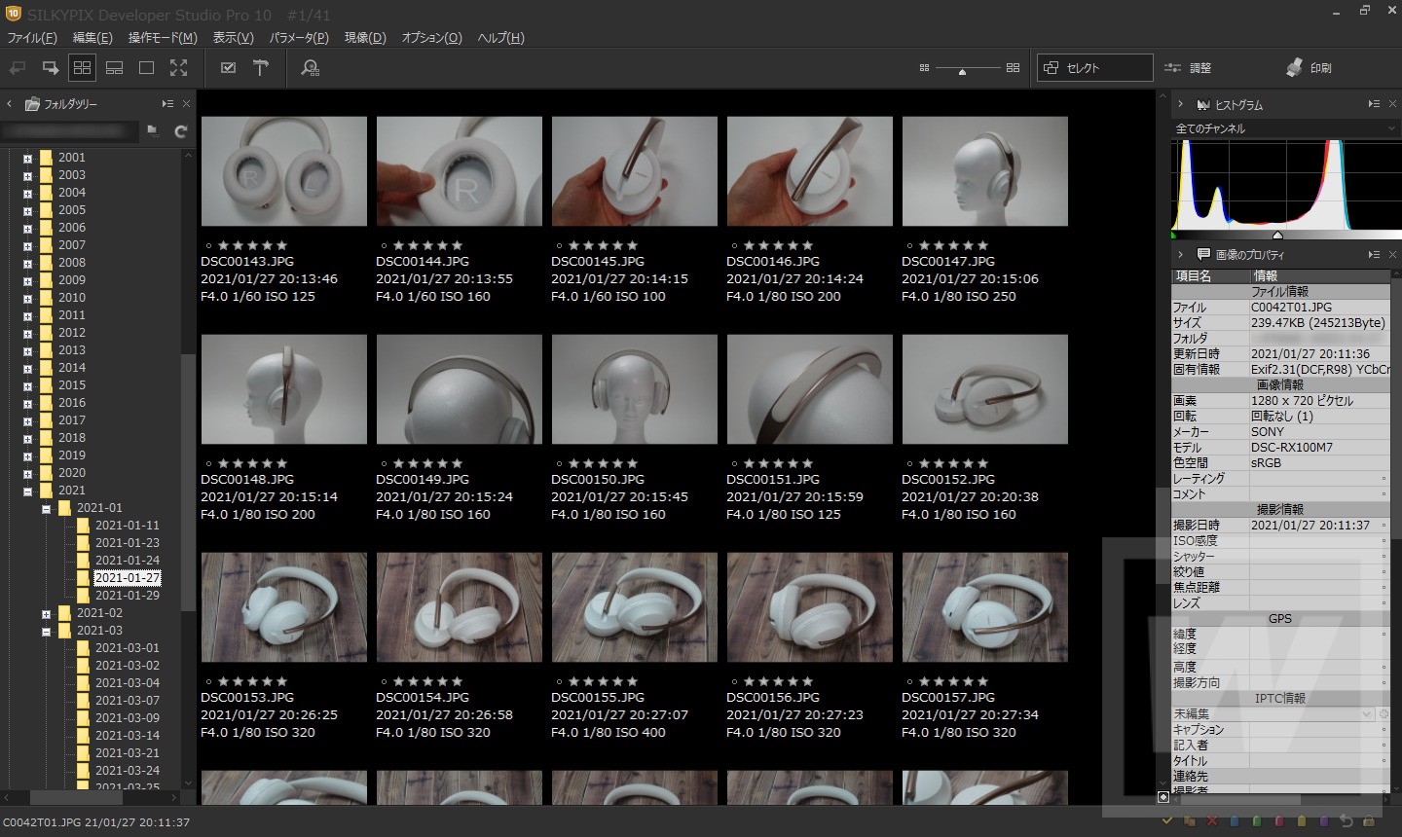Viewport: 1402px width, 837px height.
Task: Click the folder icon button beside the path field
Action: coord(153,131)
